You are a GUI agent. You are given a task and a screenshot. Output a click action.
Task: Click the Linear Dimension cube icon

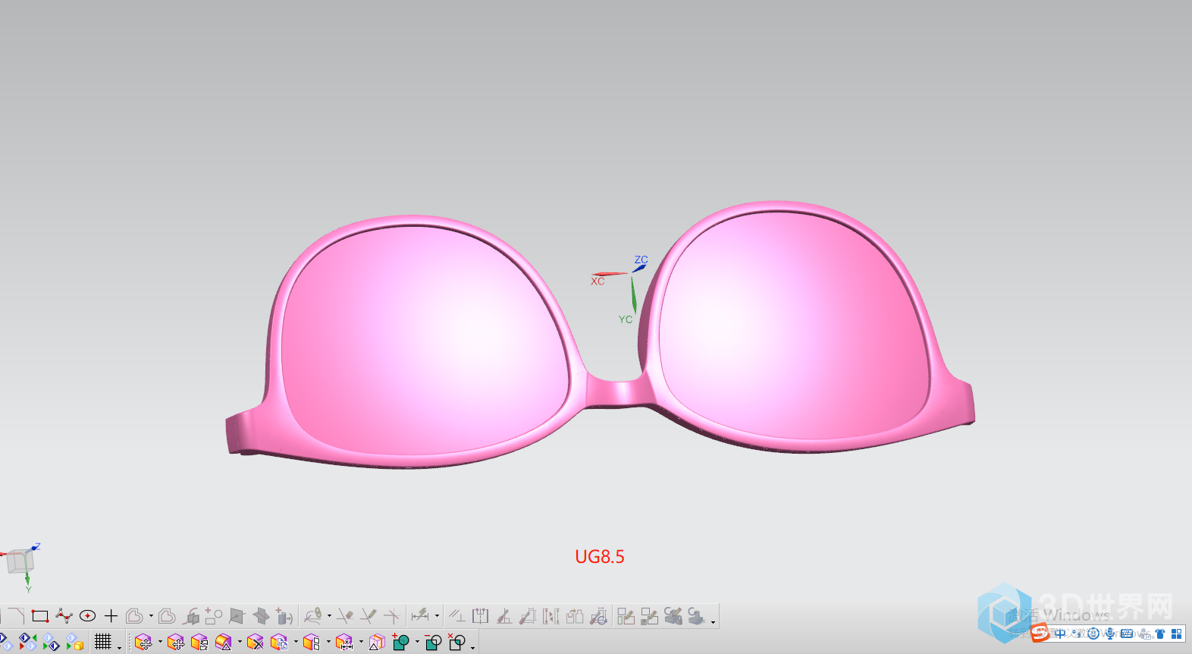pos(344,642)
